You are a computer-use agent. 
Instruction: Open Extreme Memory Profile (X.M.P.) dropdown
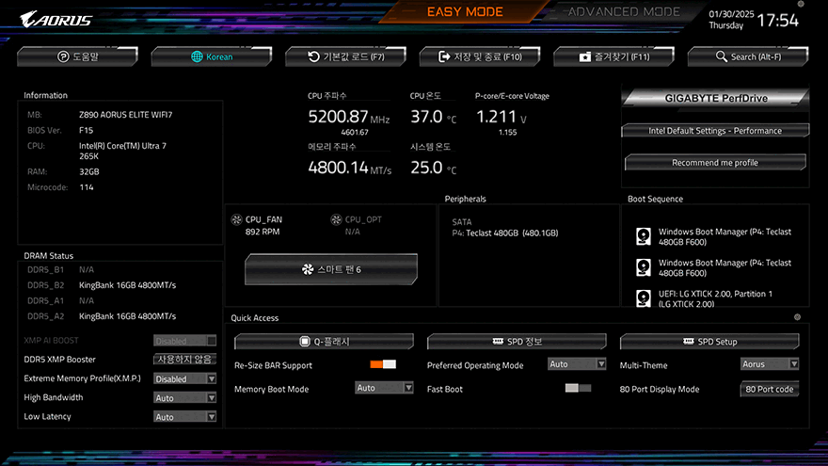click(x=184, y=378)
